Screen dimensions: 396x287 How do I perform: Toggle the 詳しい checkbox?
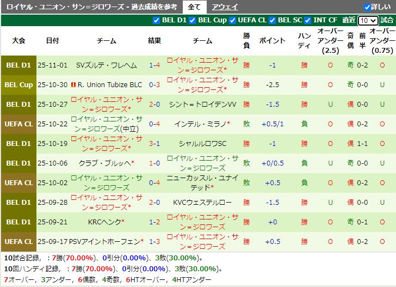[x=367, y=7]
